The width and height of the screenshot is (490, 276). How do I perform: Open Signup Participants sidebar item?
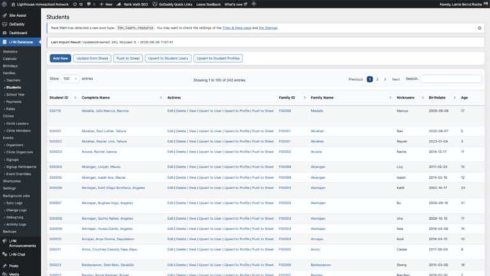click(21, 167)
